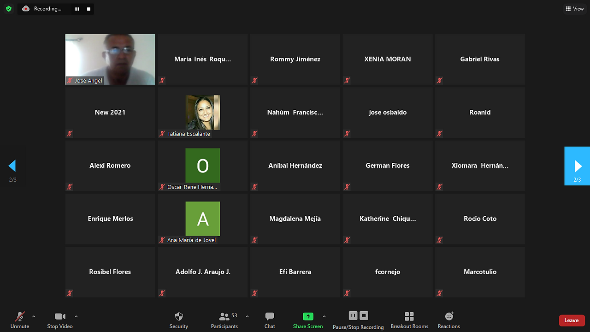Image resolution: width=590 pixels, height=332 pixels.
Task: Go to next gallery page arrow
Action: (577, 166)
